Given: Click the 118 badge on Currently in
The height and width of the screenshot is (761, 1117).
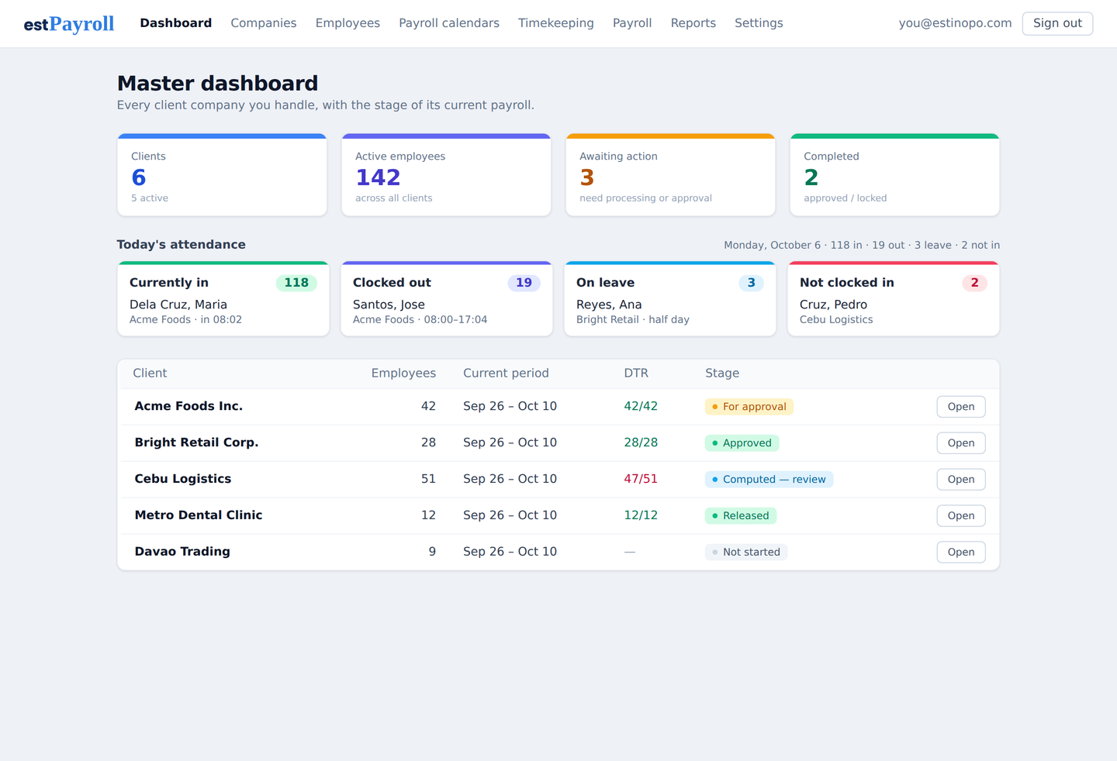Looking at the screenshot, I should [x=296, y=283].
